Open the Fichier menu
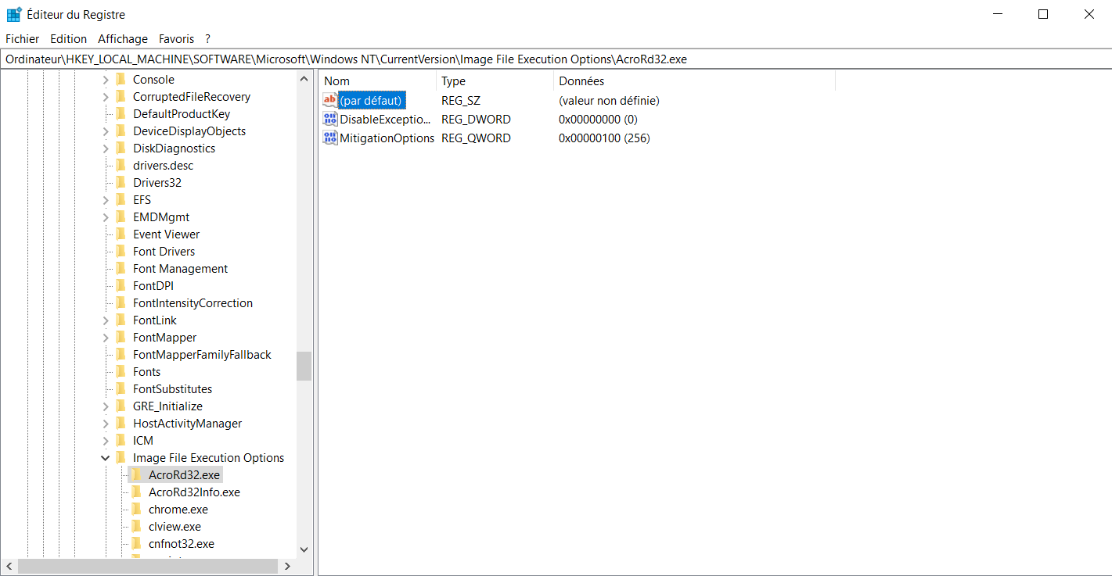This screenshot has width=1112, height=576. [22, 38]
